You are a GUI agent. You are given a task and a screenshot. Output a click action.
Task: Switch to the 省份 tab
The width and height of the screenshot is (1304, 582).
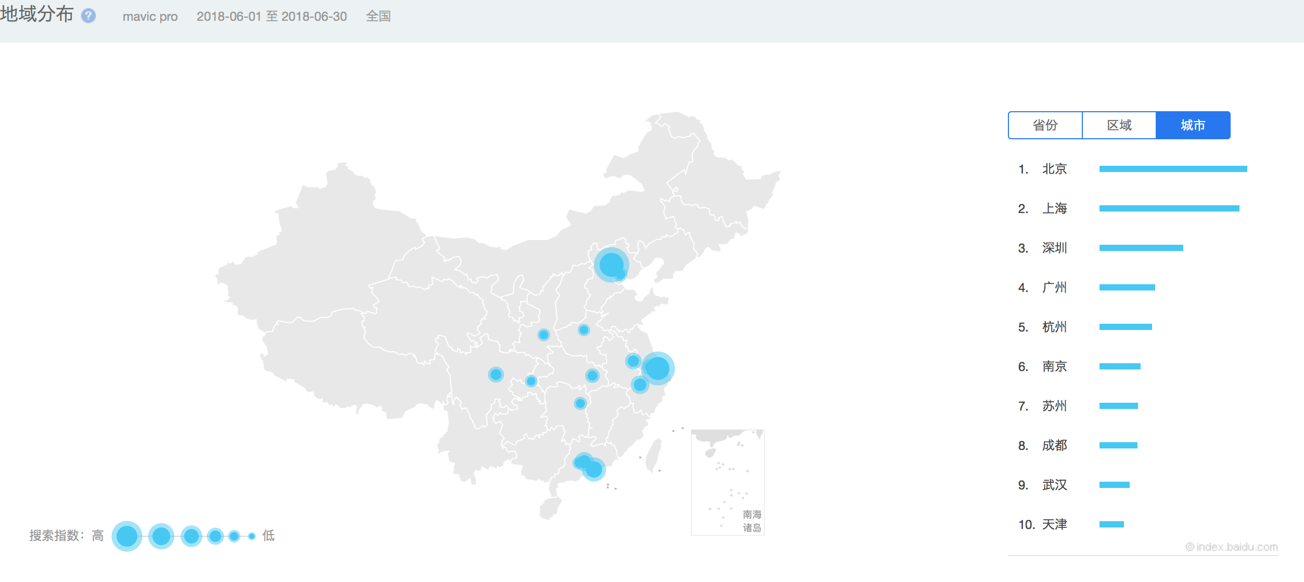(x=1045, y=125)
